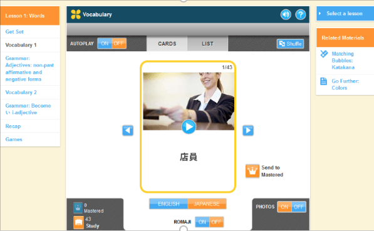Turn Romaji OFF

point(216,222)
